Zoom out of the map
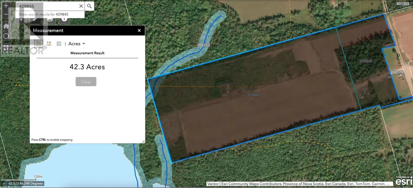 (x=6, y=15)
